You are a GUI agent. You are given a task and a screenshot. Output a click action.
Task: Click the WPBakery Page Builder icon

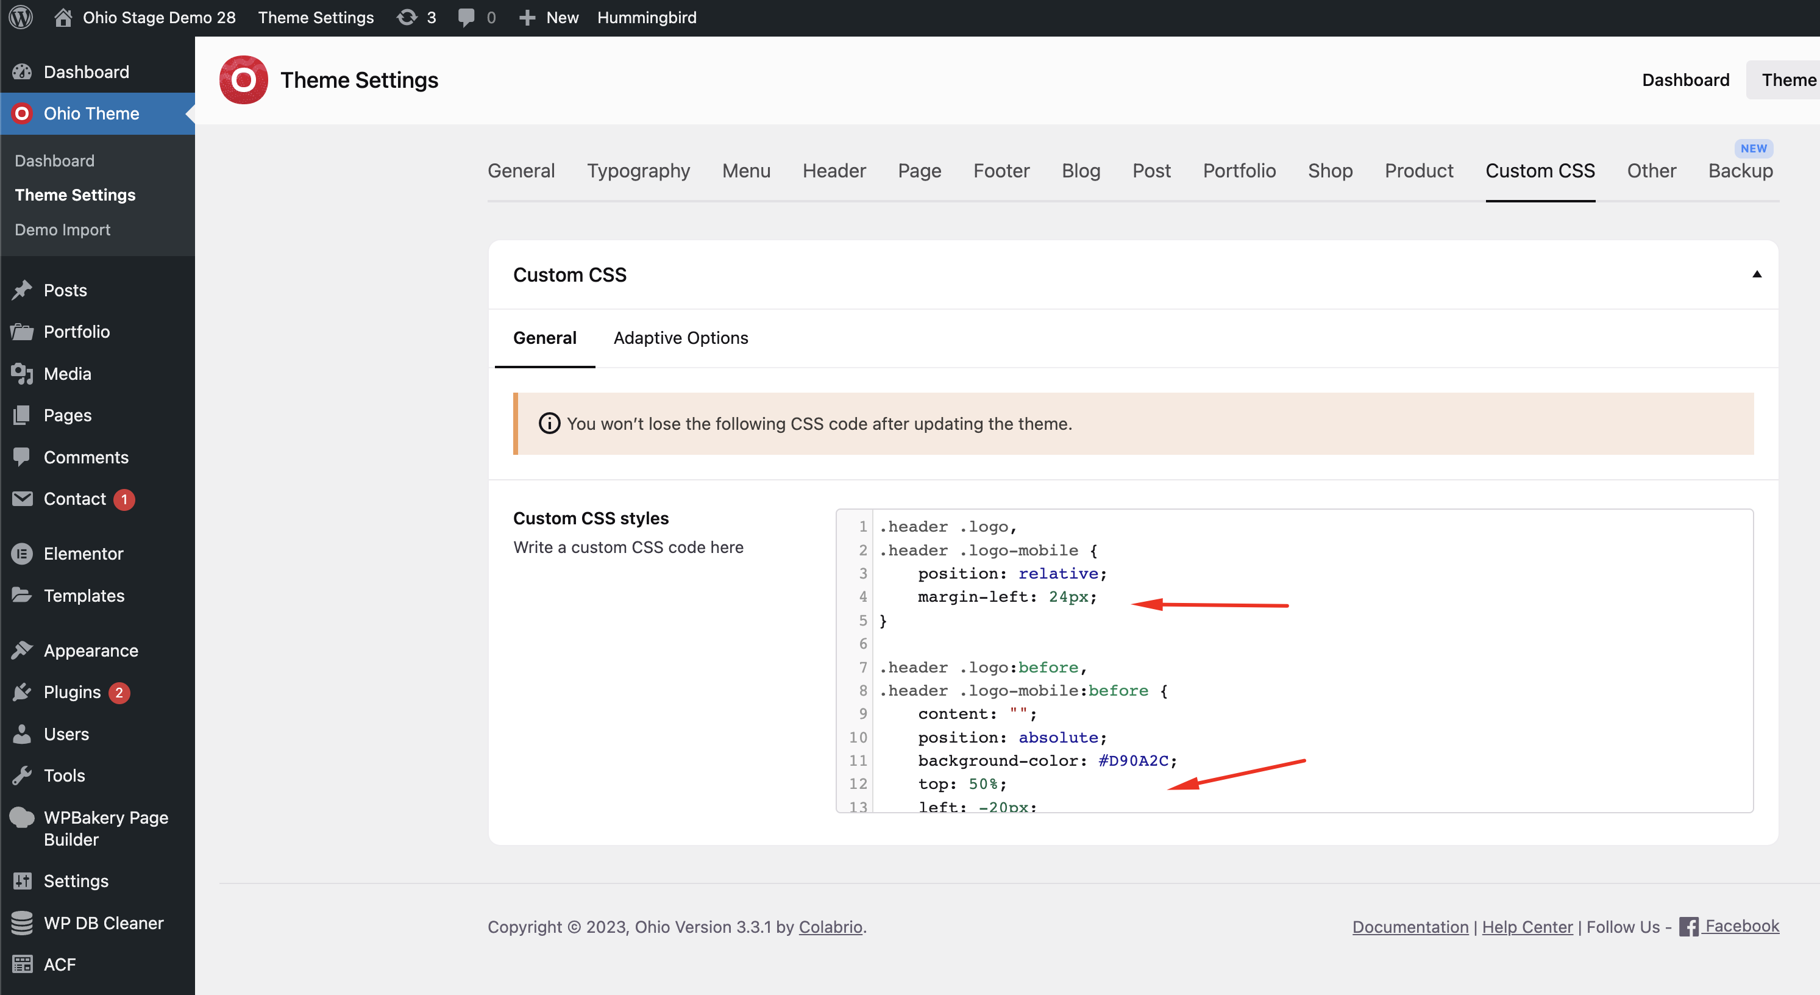pos(22,818)
